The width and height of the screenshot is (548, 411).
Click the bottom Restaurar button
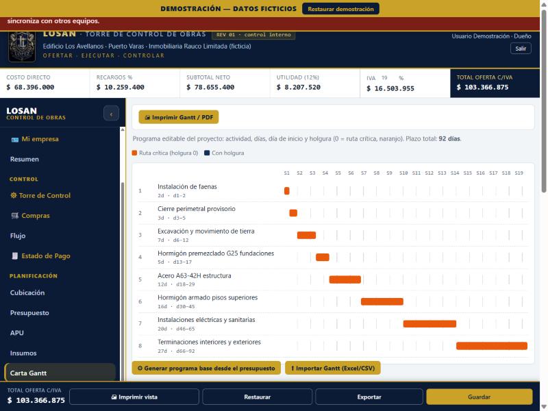click(x=258, y=397)
